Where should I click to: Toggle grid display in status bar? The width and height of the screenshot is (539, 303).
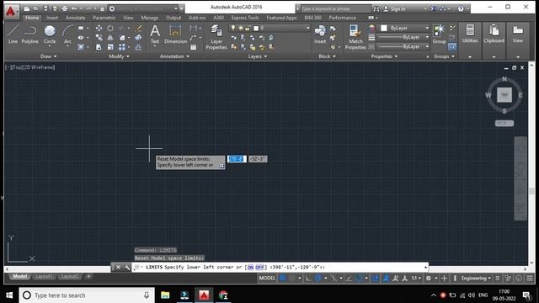point(282,278)
